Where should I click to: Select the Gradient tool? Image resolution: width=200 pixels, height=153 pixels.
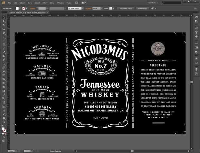(x=4, y=91)
